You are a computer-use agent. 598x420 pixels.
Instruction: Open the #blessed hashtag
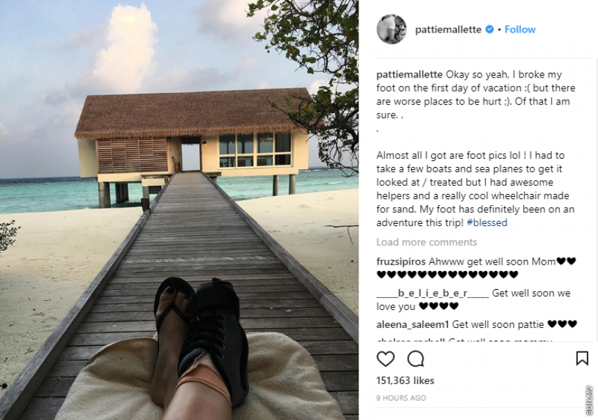coord(487,222)
